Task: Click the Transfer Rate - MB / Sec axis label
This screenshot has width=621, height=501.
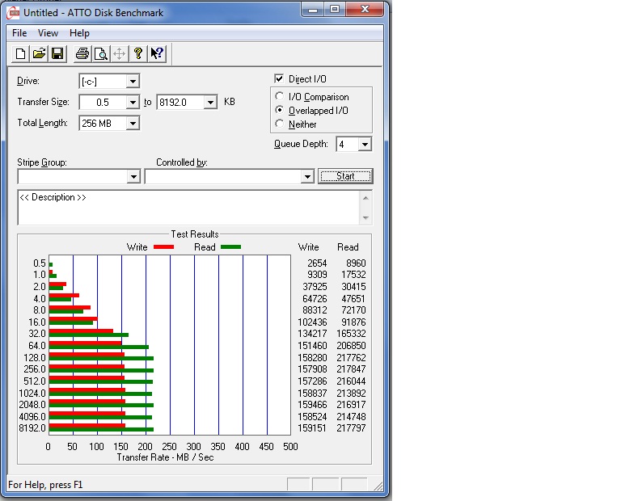Action: tap(165, 457)
